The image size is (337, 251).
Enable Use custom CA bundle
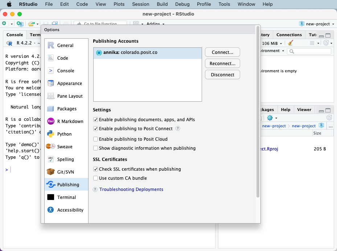96,178
